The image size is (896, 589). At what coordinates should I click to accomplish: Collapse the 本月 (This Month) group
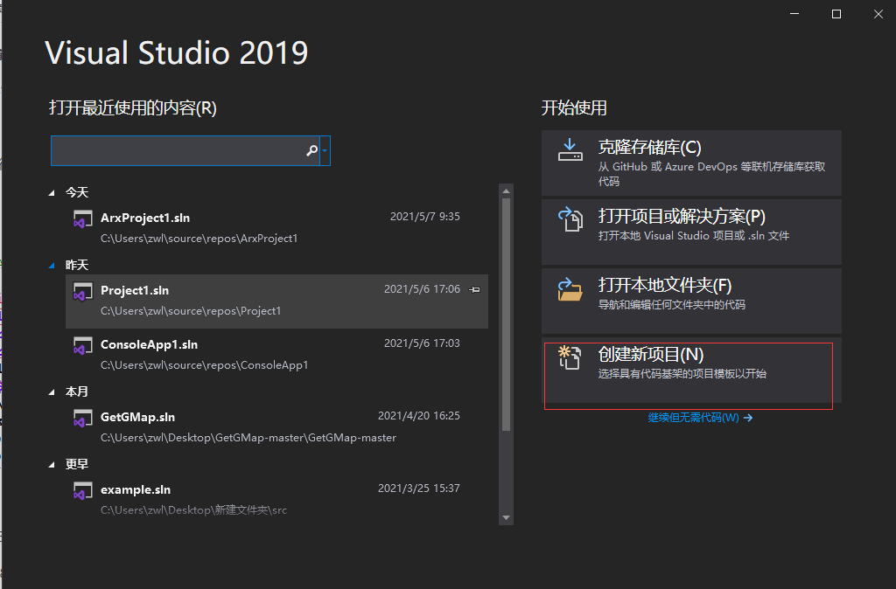[x=50, y=392]
